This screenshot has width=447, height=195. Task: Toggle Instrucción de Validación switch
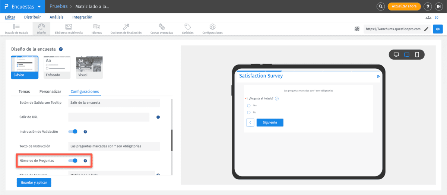point(73,131)
